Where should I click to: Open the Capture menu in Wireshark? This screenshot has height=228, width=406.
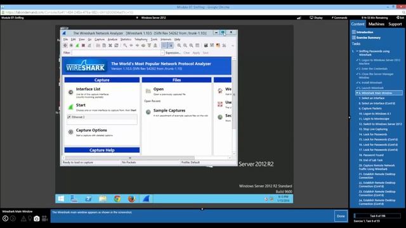coord(100,39)
